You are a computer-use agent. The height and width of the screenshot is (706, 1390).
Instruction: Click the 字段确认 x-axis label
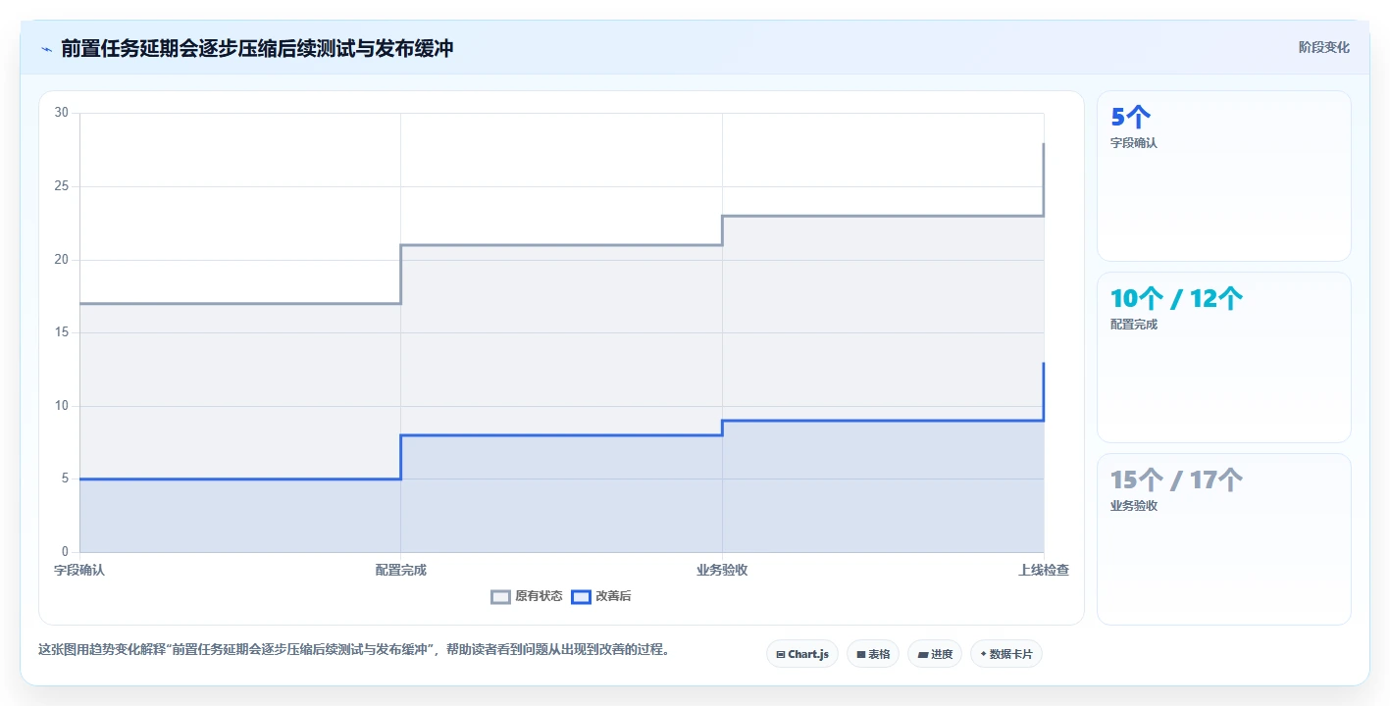(79, 570)
